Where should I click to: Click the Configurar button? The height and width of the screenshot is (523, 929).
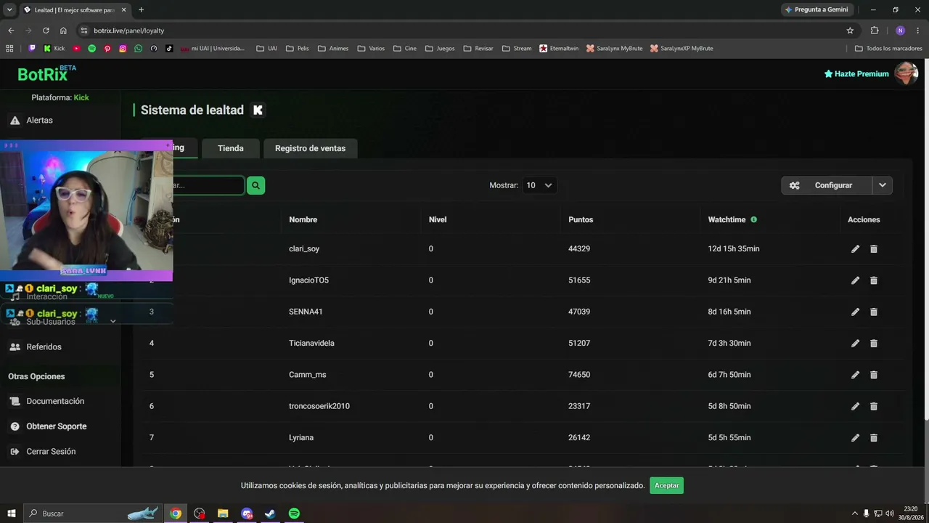coord(827,185)
